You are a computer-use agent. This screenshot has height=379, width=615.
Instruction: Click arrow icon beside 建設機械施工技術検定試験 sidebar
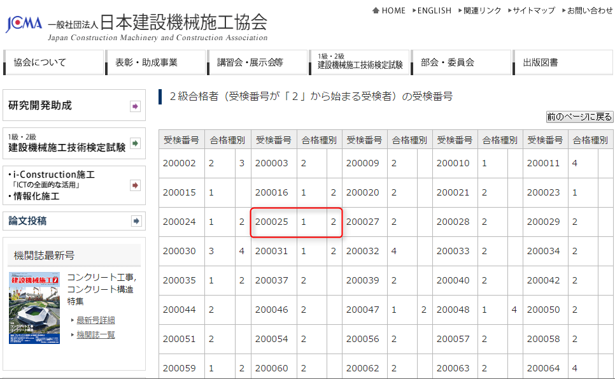click(135, 143)
